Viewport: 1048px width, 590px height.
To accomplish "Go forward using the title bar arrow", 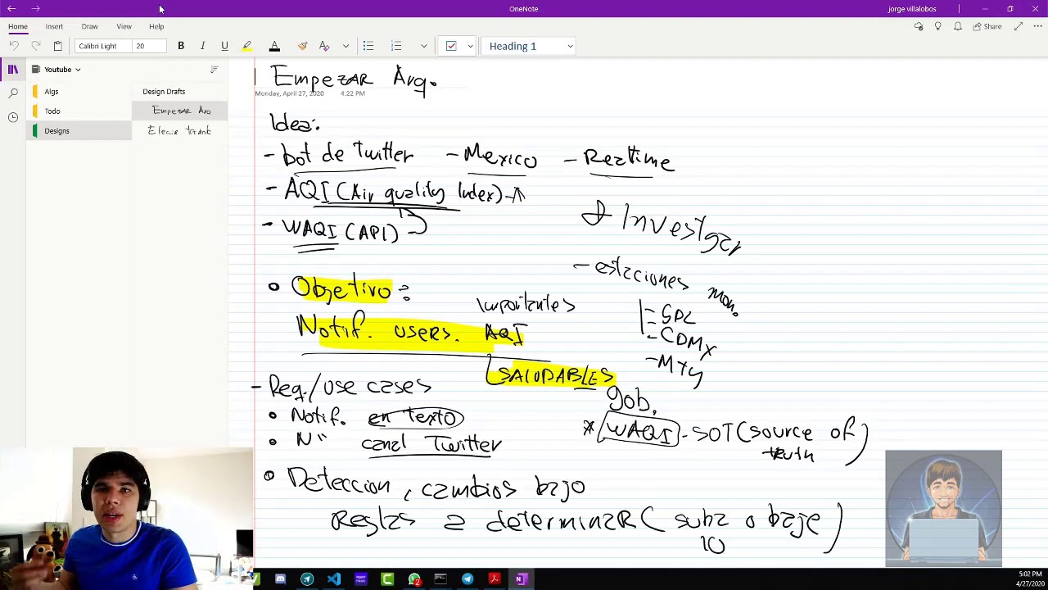I will tap(35, 9).
